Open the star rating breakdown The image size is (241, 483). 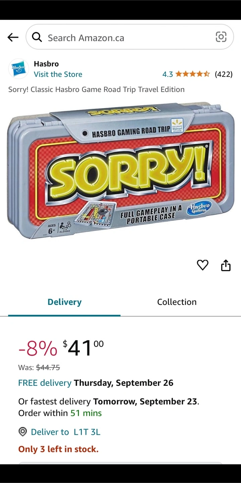pyautogui.click(x=193, y=74)
